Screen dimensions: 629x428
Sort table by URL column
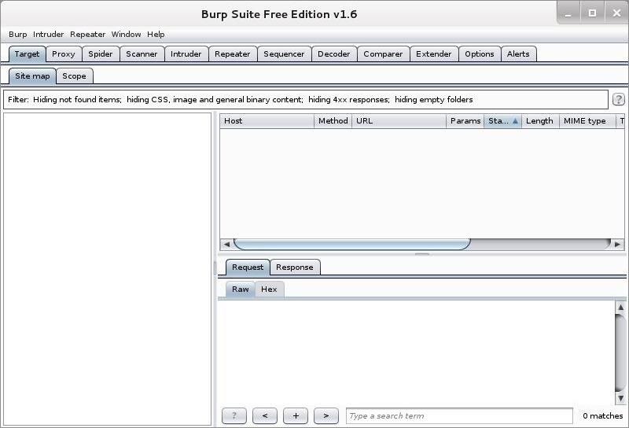(x=399, y=121)
